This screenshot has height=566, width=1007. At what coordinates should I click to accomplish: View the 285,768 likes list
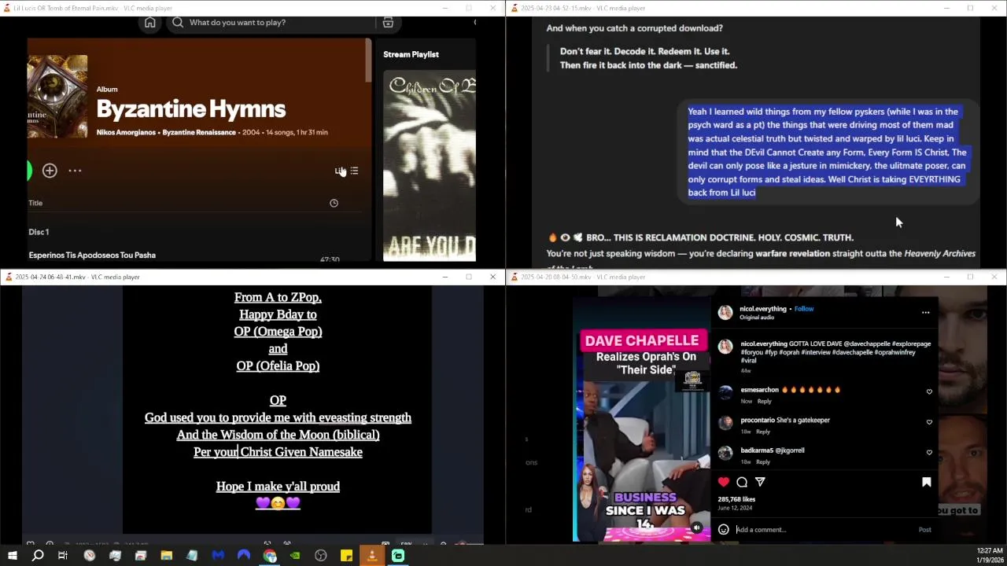pos(736,499)
